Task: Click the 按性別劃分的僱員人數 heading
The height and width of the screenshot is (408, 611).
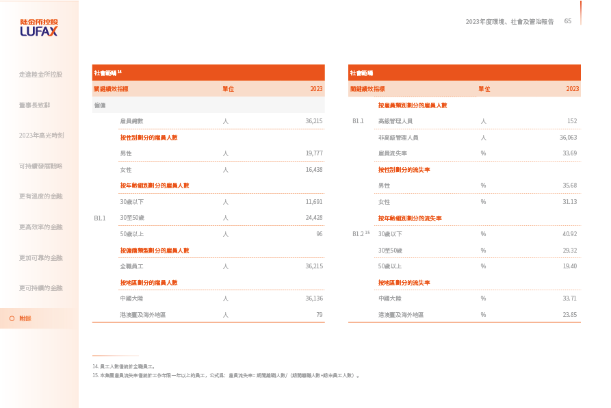Action: [148, 137]
